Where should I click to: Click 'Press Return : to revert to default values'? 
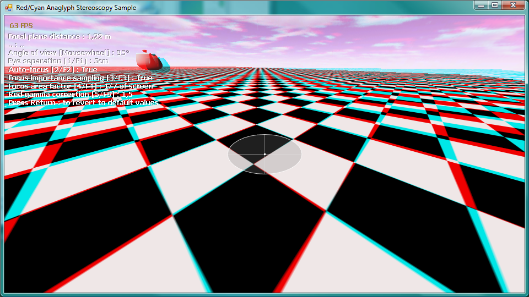[x=83, y=102]
